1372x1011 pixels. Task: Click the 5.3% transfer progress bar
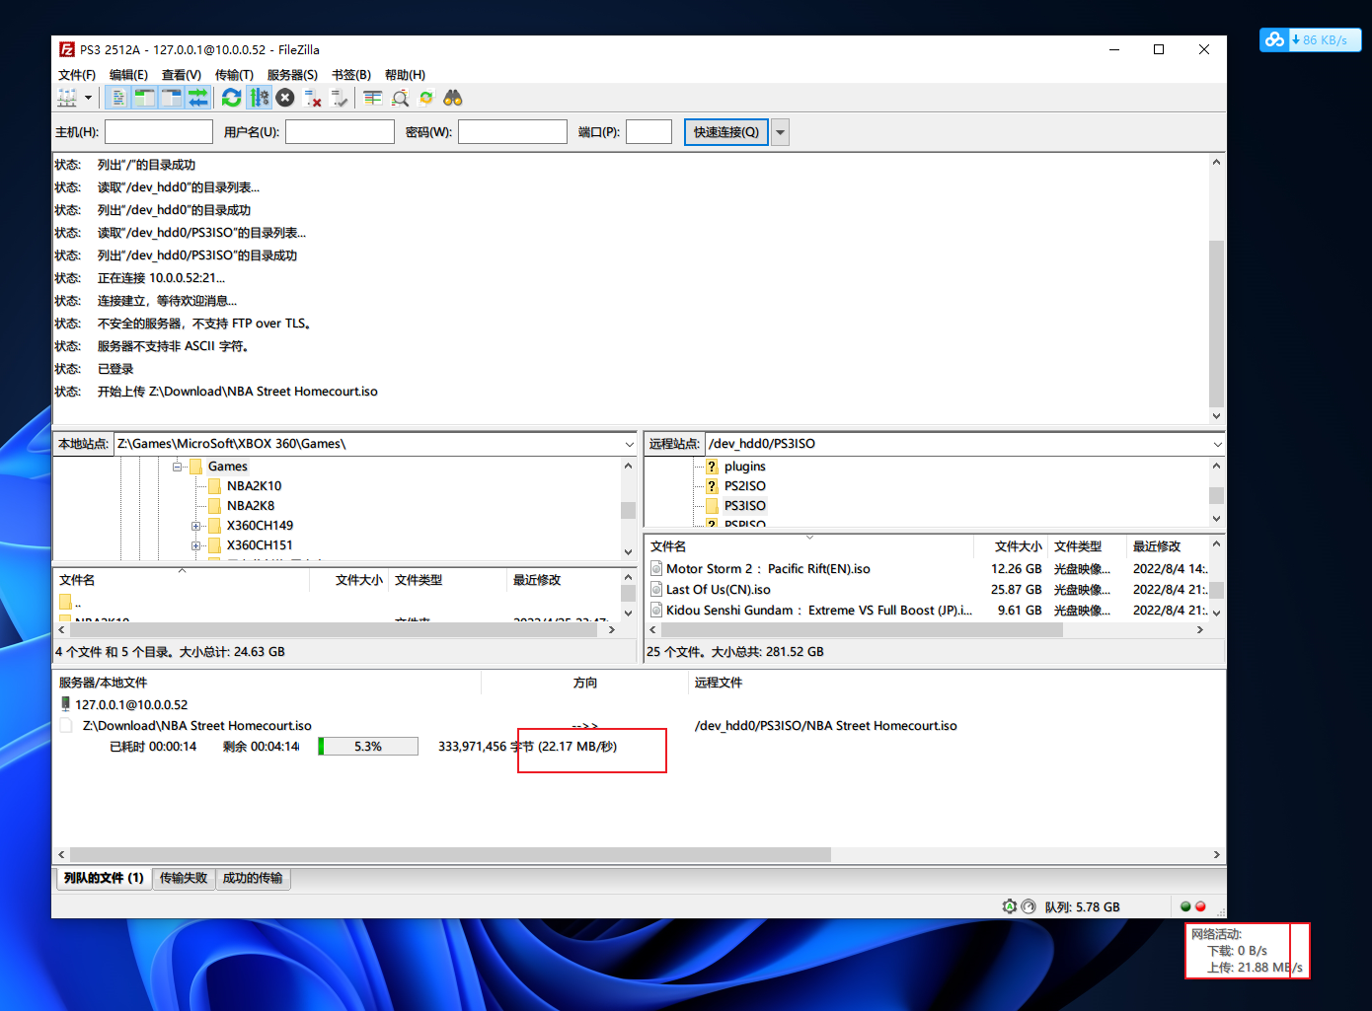(368, 747)
